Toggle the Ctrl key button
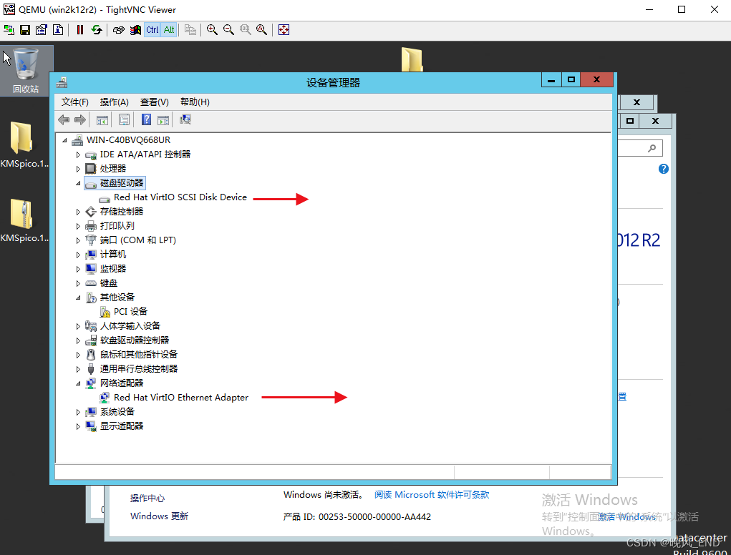 coord(152,30)
